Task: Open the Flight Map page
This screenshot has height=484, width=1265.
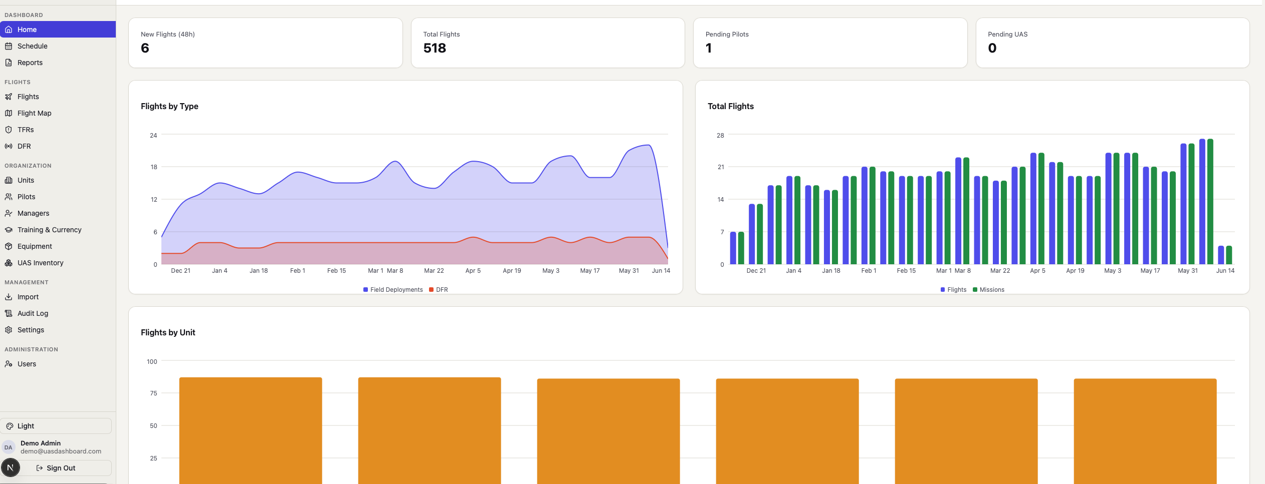Action: tap(58, 113)
